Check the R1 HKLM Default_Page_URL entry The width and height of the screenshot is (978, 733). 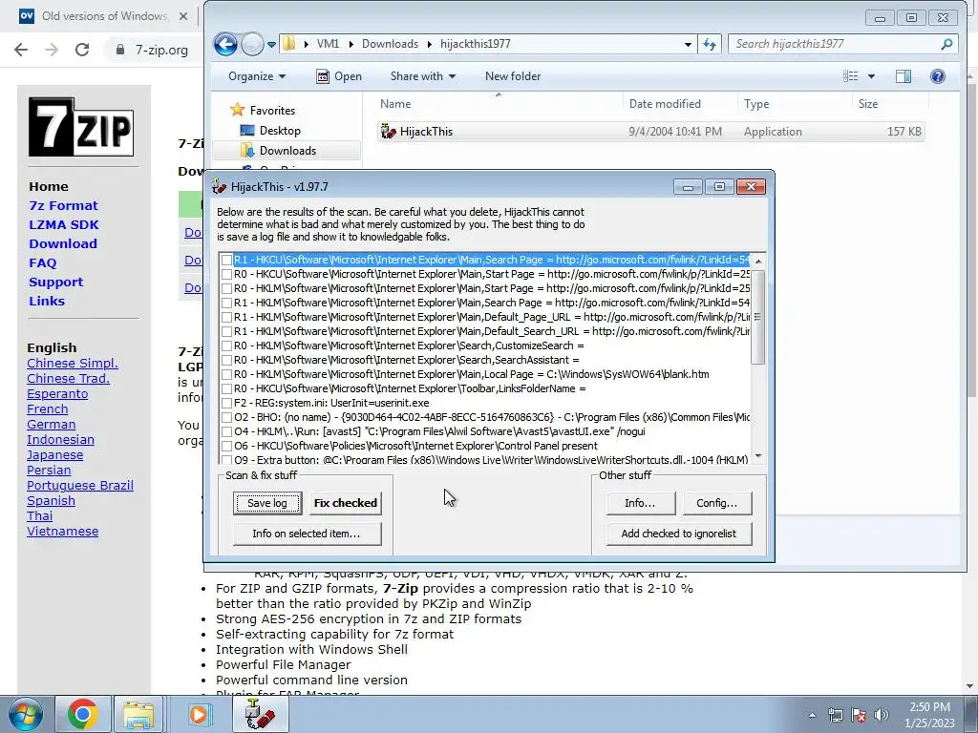(227, 317)
